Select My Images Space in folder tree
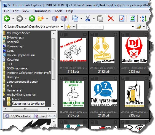The width and height of the screenshot is (155, 135). click(x=18, y=33)
